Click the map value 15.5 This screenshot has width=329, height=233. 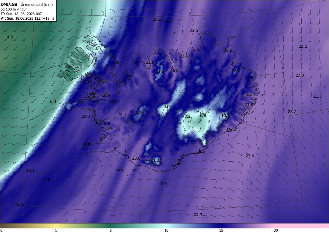[x=86, y=145]
